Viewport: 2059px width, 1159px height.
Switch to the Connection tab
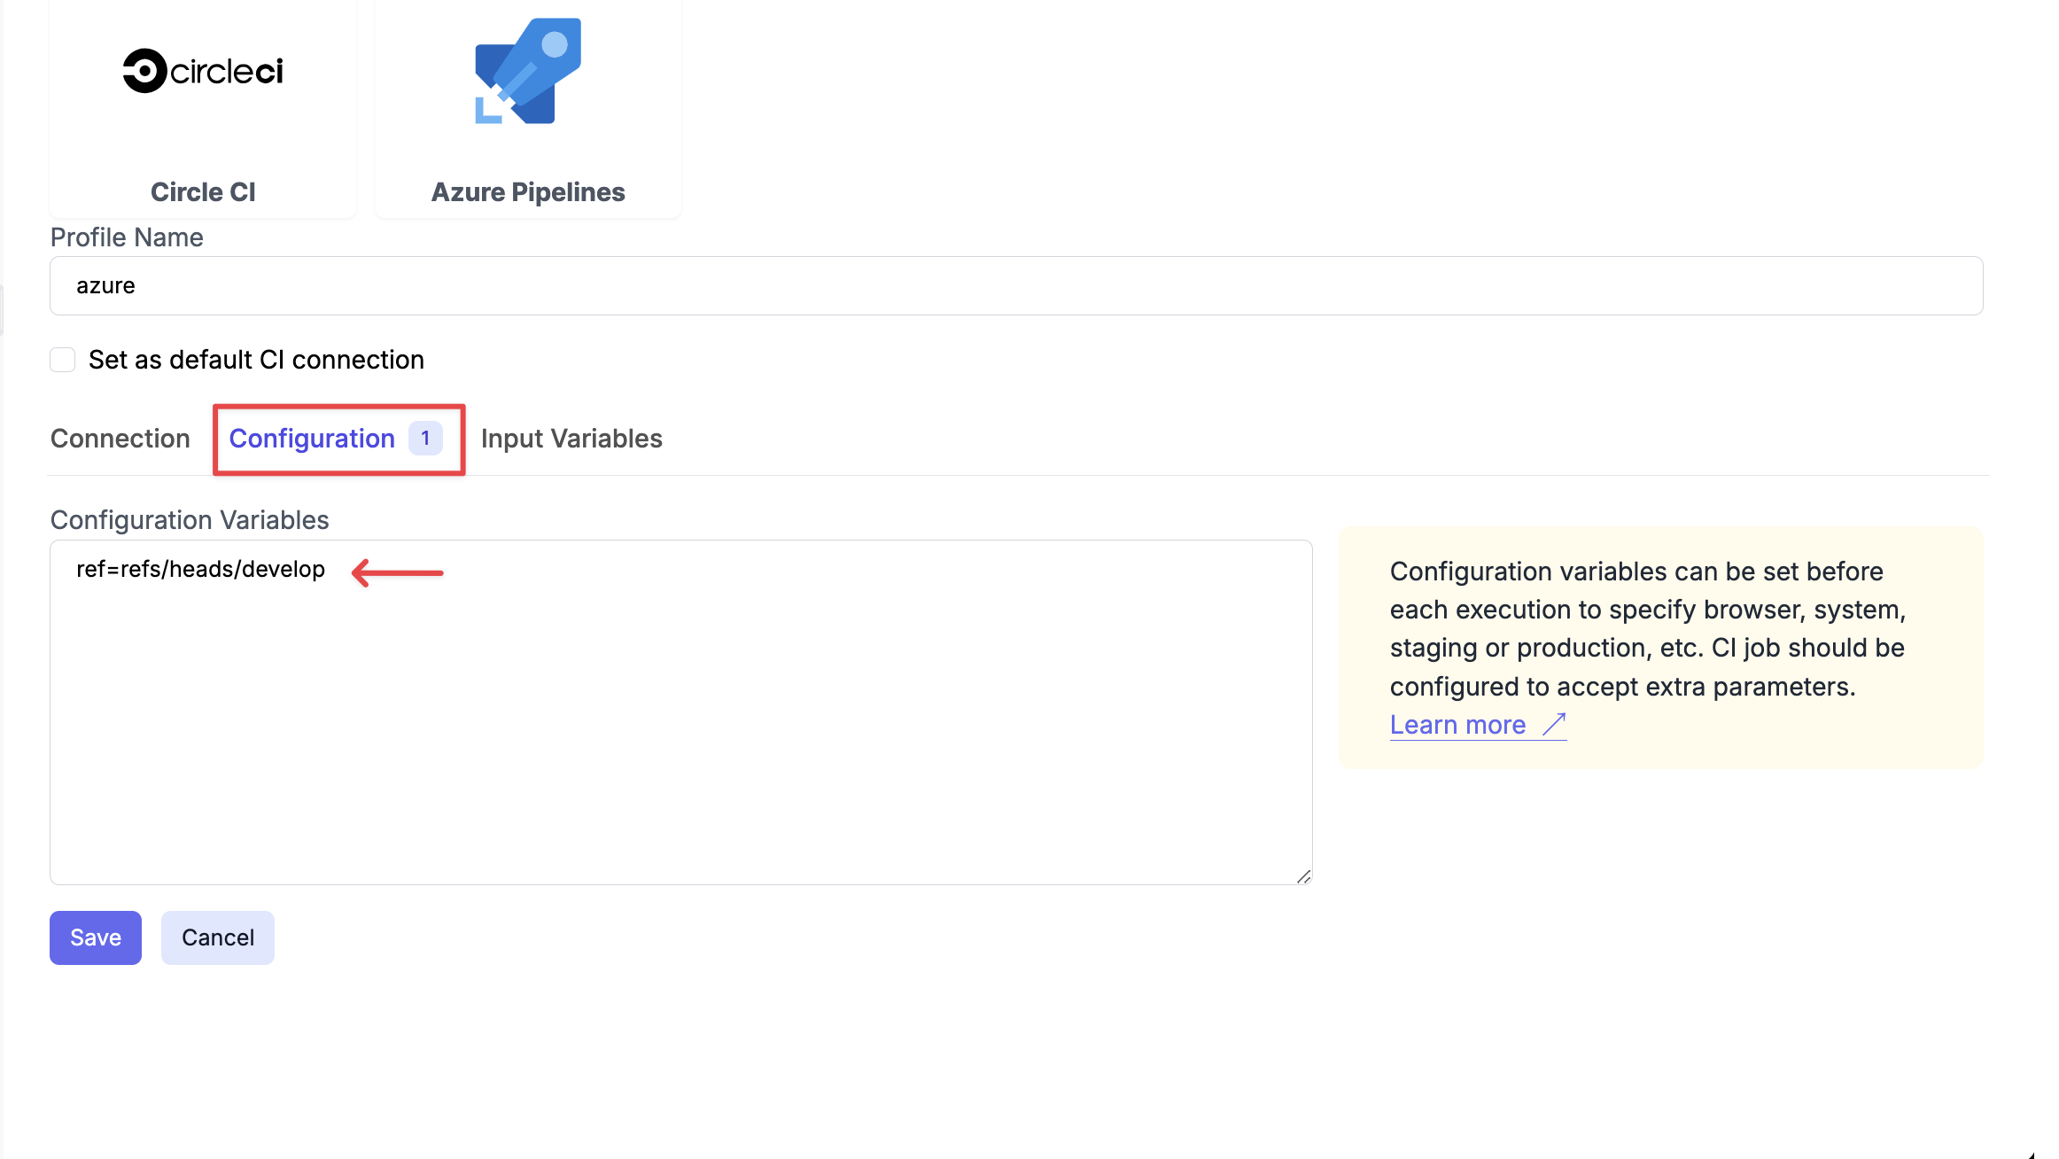[x=120, y=438]
